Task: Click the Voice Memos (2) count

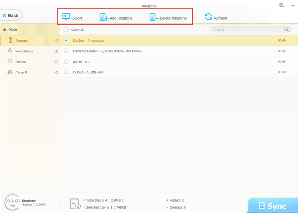Action: [x=56, y=51]
